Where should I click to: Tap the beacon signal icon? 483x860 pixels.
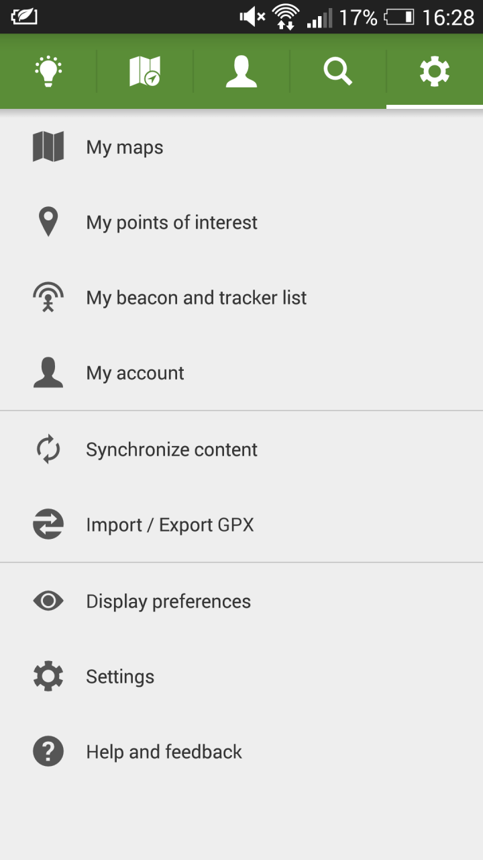click(48, 298)
